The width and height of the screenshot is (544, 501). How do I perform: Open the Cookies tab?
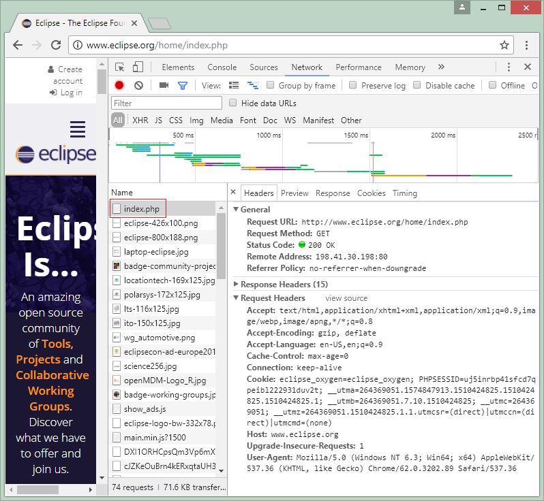pos(372,193)
